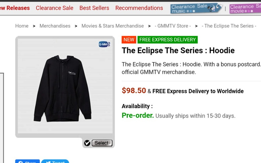Navigate to Movies & Stars Merchandise breadcrumb
Image resolution: width=261 pixels, height=163 pixels.
coord(113,26)
